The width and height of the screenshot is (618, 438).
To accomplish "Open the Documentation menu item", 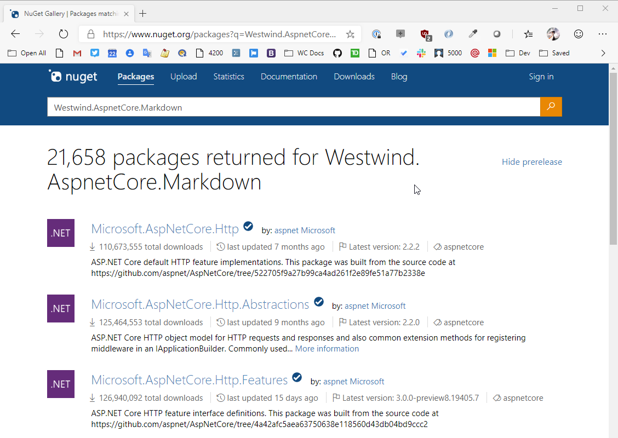I will pos(289,77).
